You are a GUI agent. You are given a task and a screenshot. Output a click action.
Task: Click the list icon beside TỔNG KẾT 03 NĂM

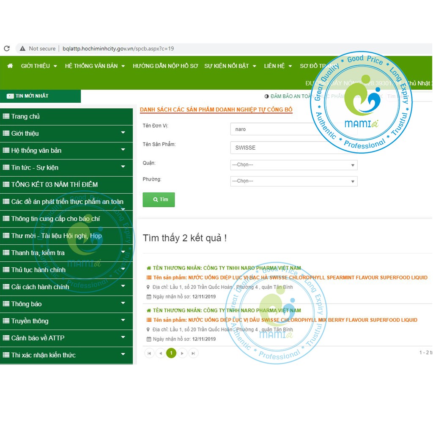6,184
